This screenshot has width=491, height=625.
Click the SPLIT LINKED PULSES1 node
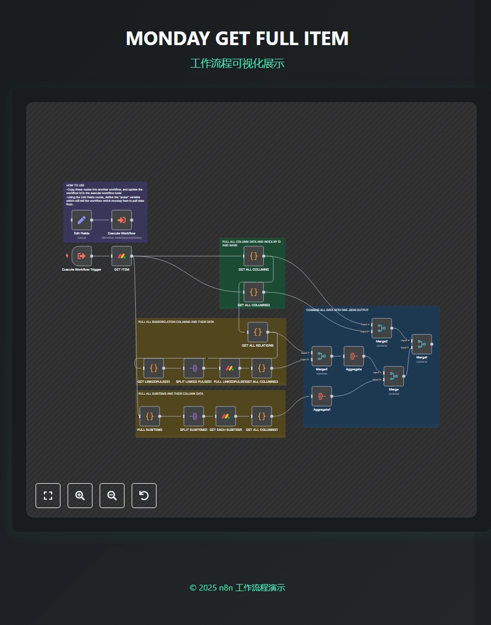194,368
